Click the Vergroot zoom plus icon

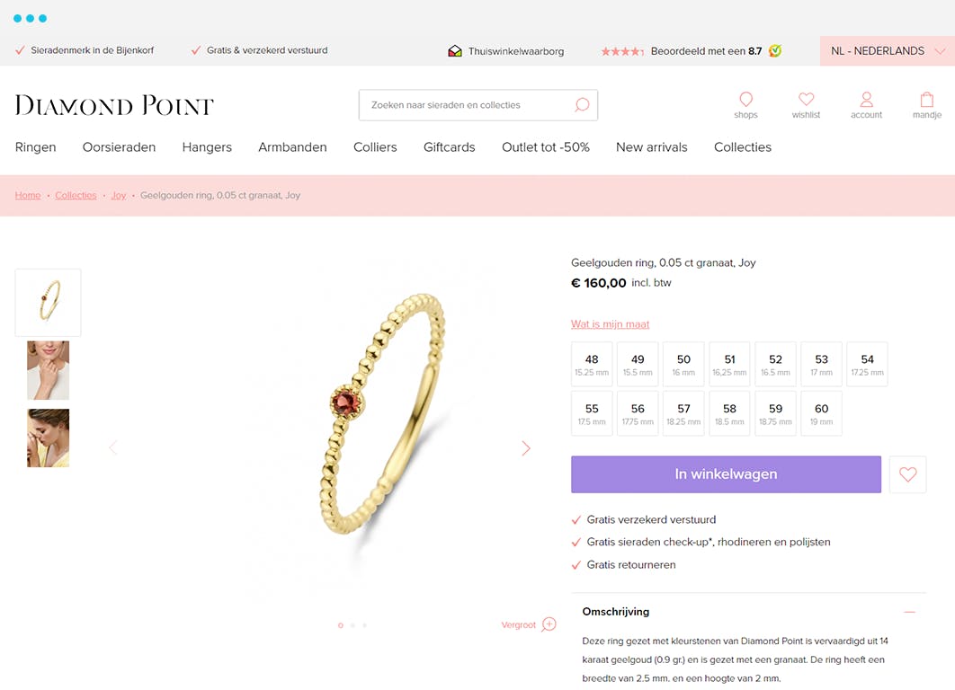click(549, 624)
